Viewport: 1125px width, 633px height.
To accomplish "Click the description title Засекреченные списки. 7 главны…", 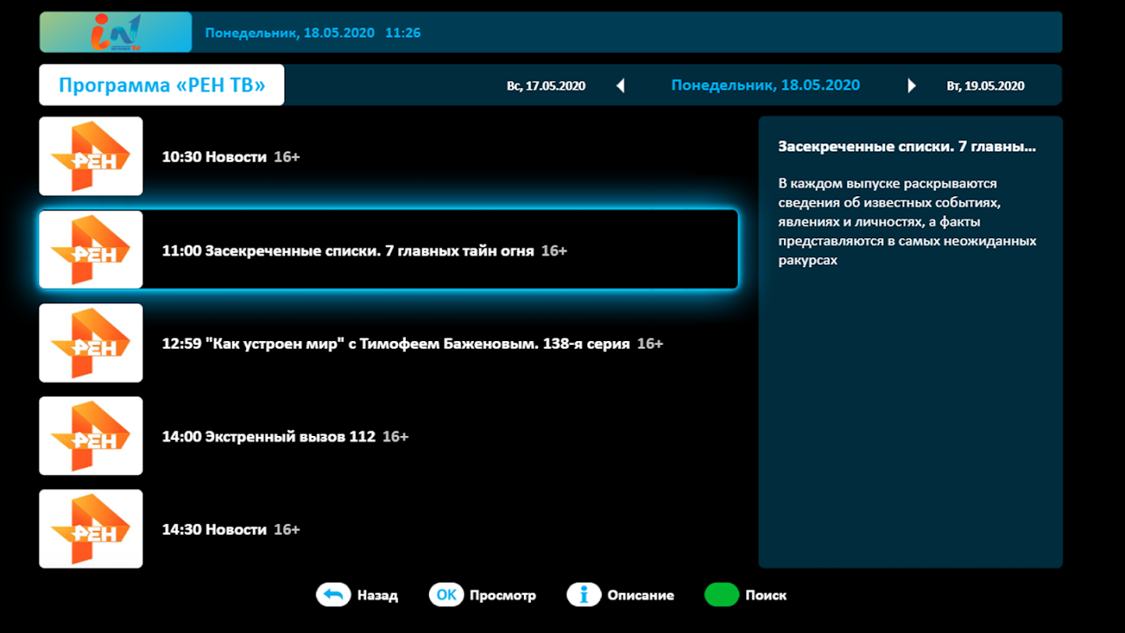I will 907,146.
